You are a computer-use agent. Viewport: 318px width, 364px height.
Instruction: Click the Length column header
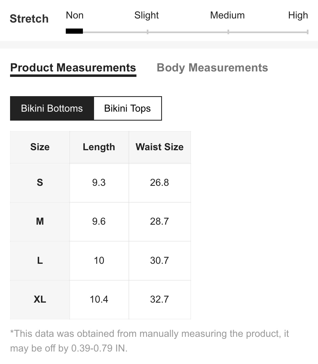tap(99, 147)
